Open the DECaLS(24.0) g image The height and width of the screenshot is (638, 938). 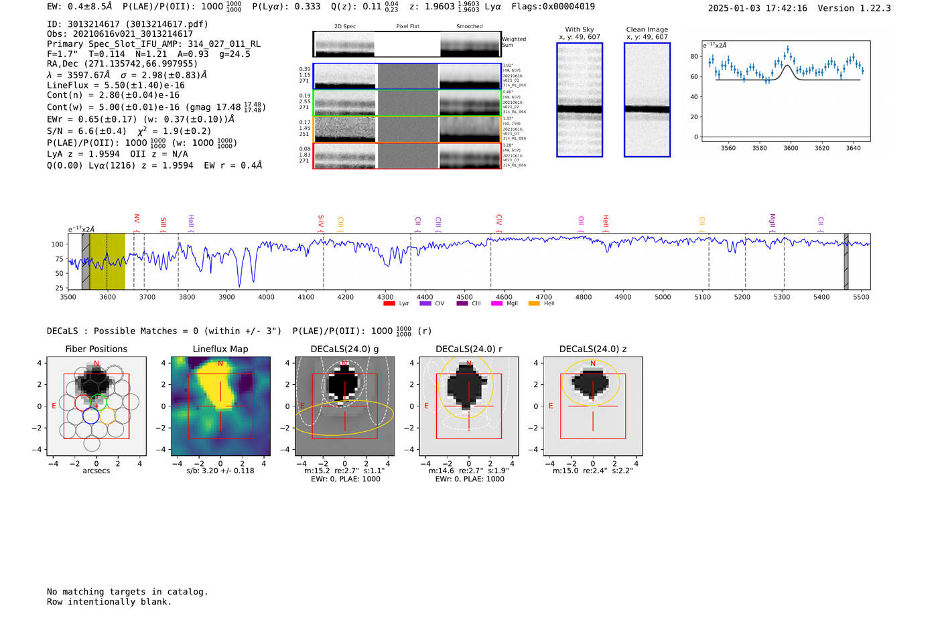coord(344,406)
